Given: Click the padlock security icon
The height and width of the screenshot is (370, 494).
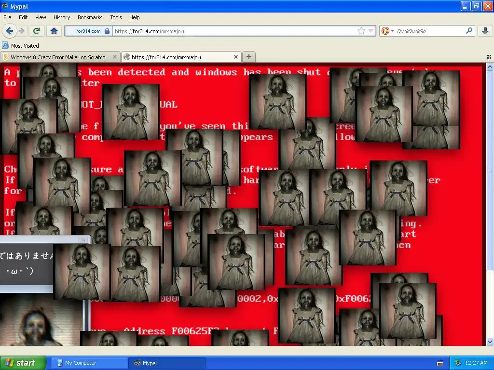Looking at the screenshot, I should pos(107,31).
